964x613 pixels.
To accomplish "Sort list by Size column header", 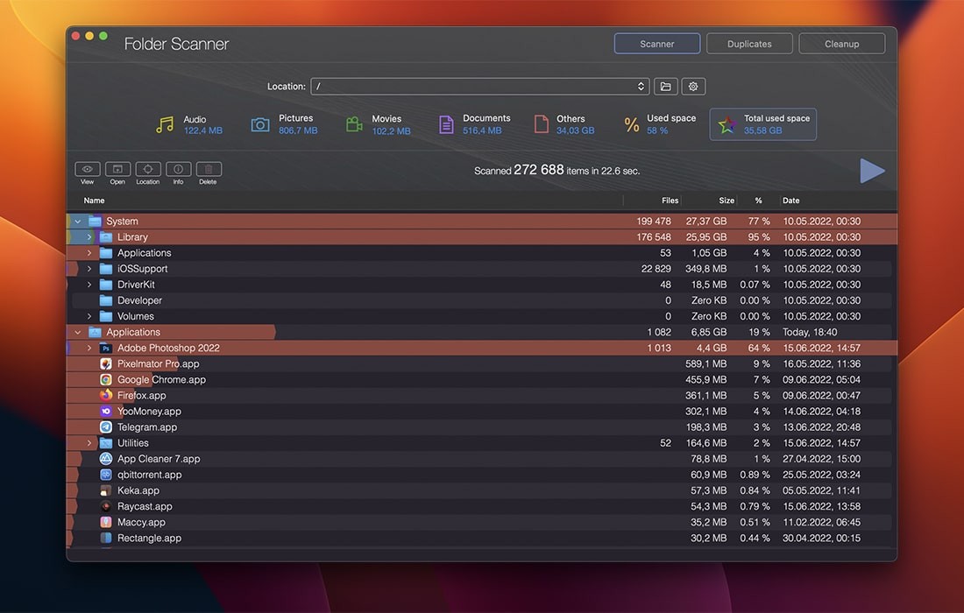I will tap(727, 201).
